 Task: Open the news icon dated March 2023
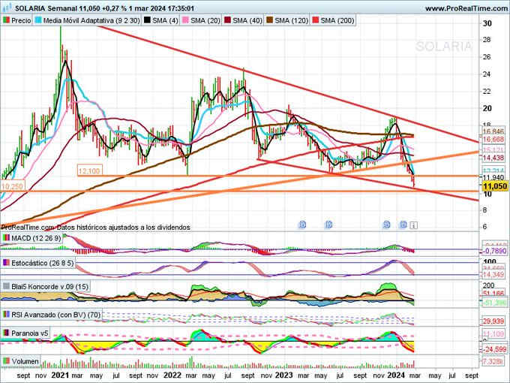[302, 225]
